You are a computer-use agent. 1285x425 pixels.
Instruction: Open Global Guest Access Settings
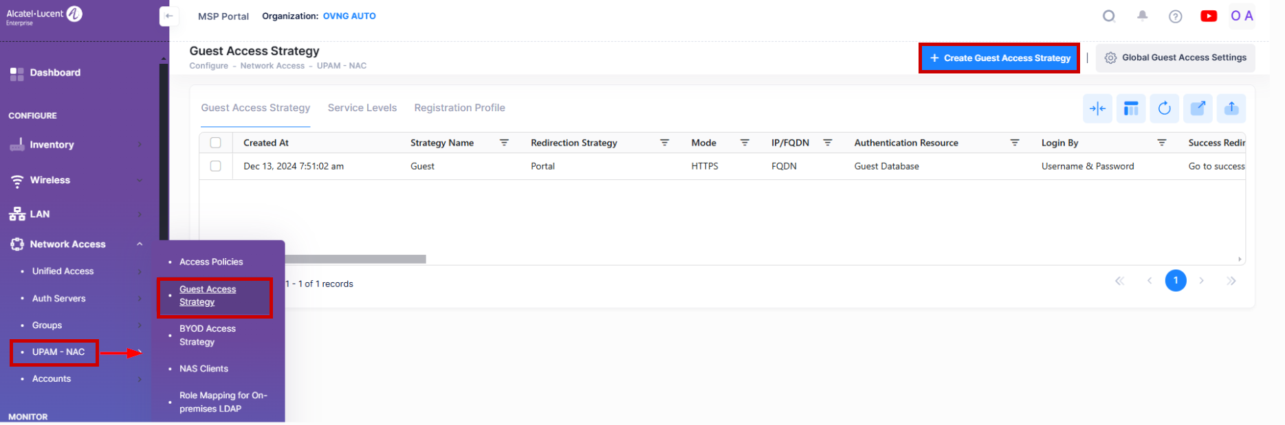(1176, 58)
